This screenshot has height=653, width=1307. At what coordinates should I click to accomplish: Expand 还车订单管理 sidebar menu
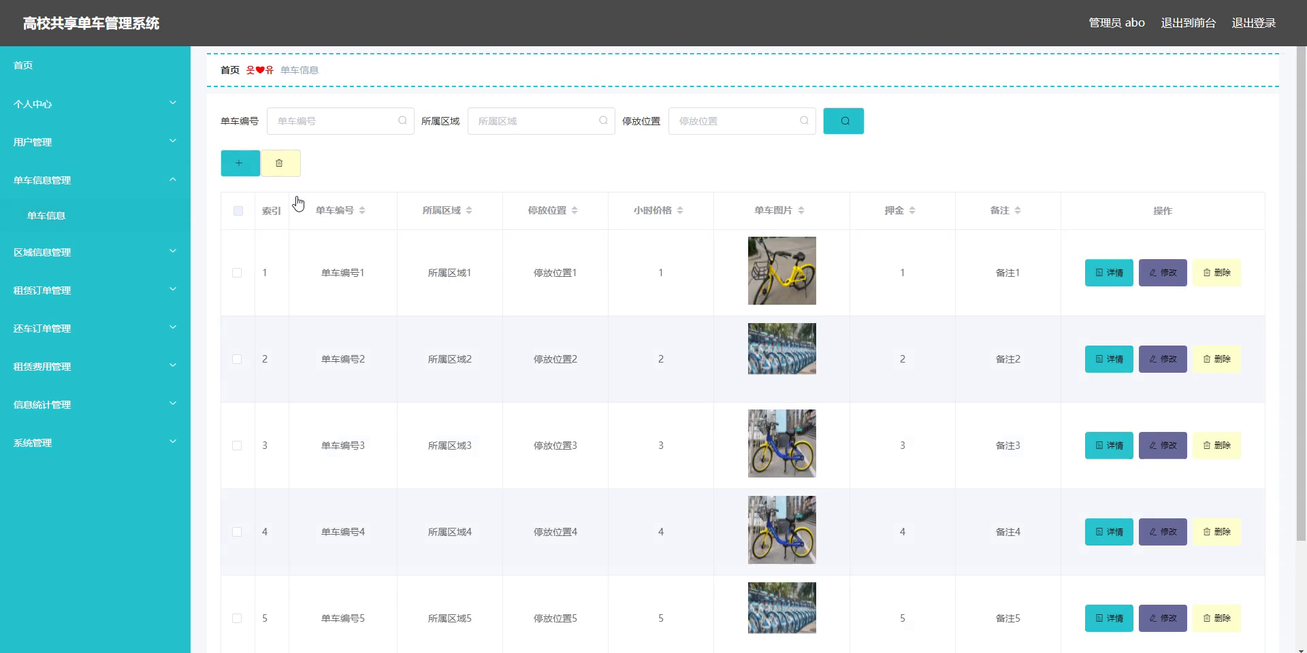point(95,329)
